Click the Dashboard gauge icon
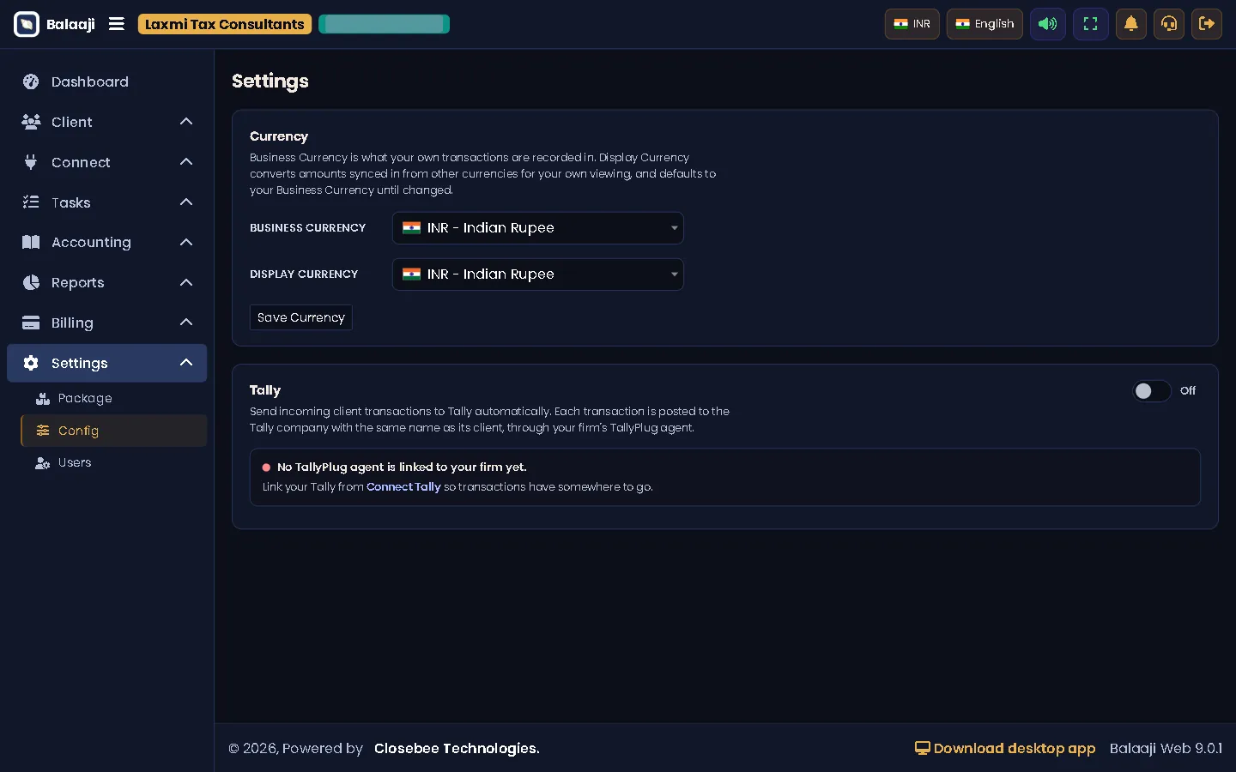Viewport: 1236px width, 772px height. pos(31,81)
